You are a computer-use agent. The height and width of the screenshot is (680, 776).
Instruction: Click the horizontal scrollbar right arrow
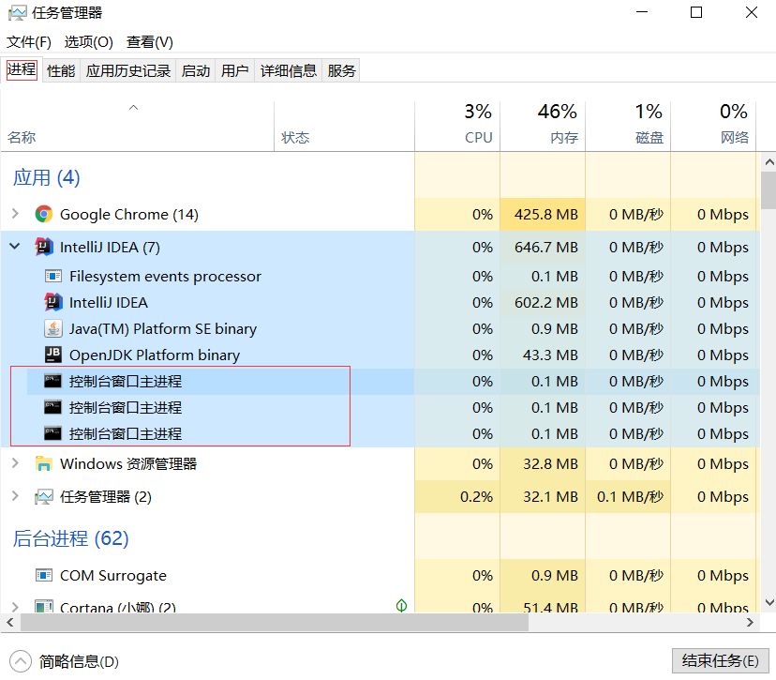point(751,622)
